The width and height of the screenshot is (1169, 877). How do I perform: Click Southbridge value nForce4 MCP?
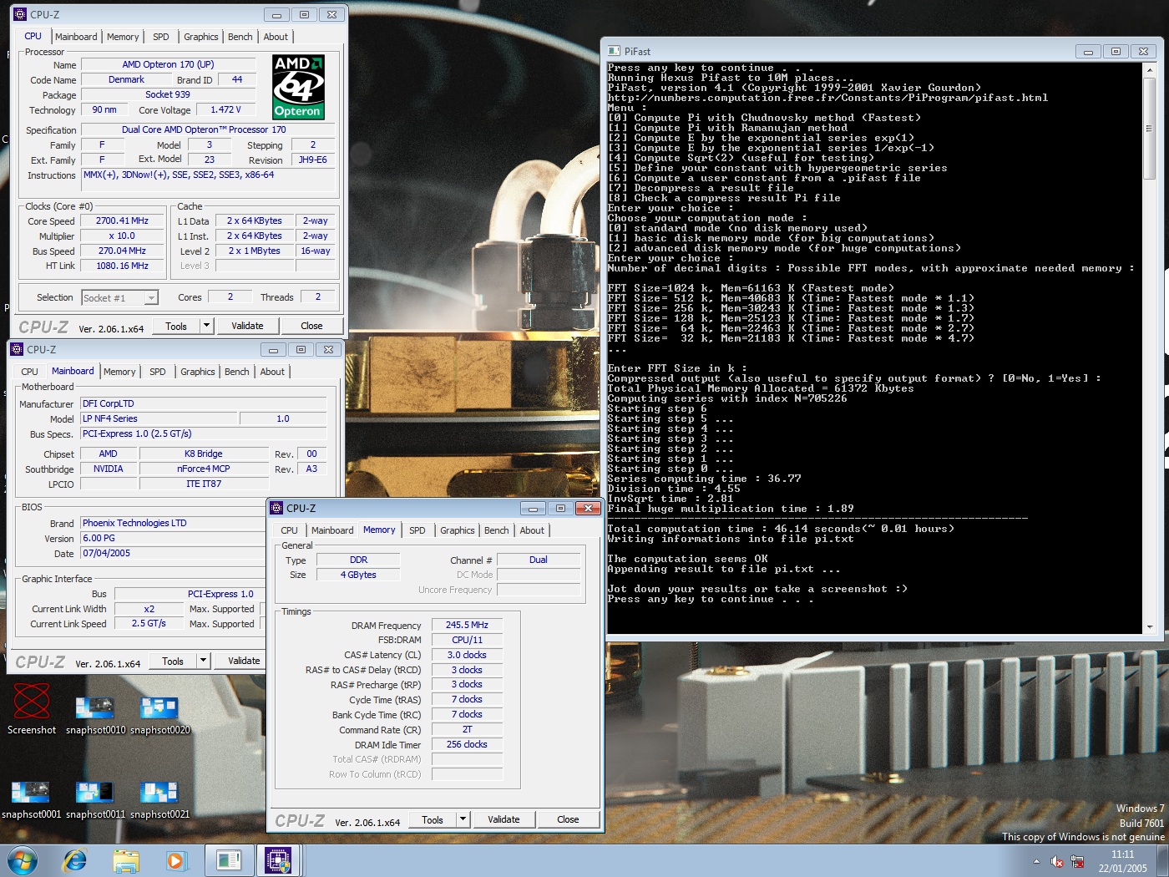coord(204,469)
